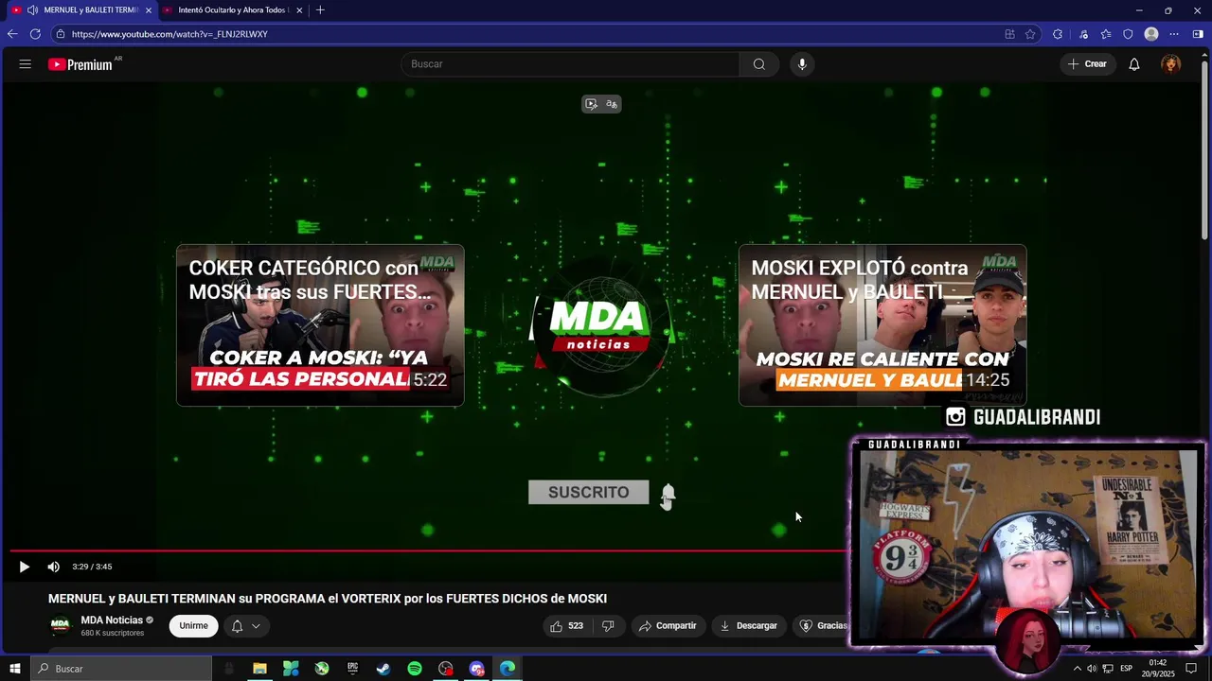Click the search magnifier button
This screenshot has width=1212, height=681.
(x=759, y=64)
